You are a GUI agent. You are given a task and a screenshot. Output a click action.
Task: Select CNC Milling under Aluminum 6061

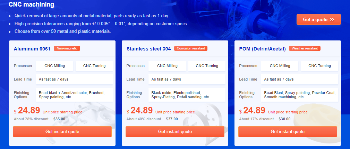pyautogui.click(x=55, y=66)
